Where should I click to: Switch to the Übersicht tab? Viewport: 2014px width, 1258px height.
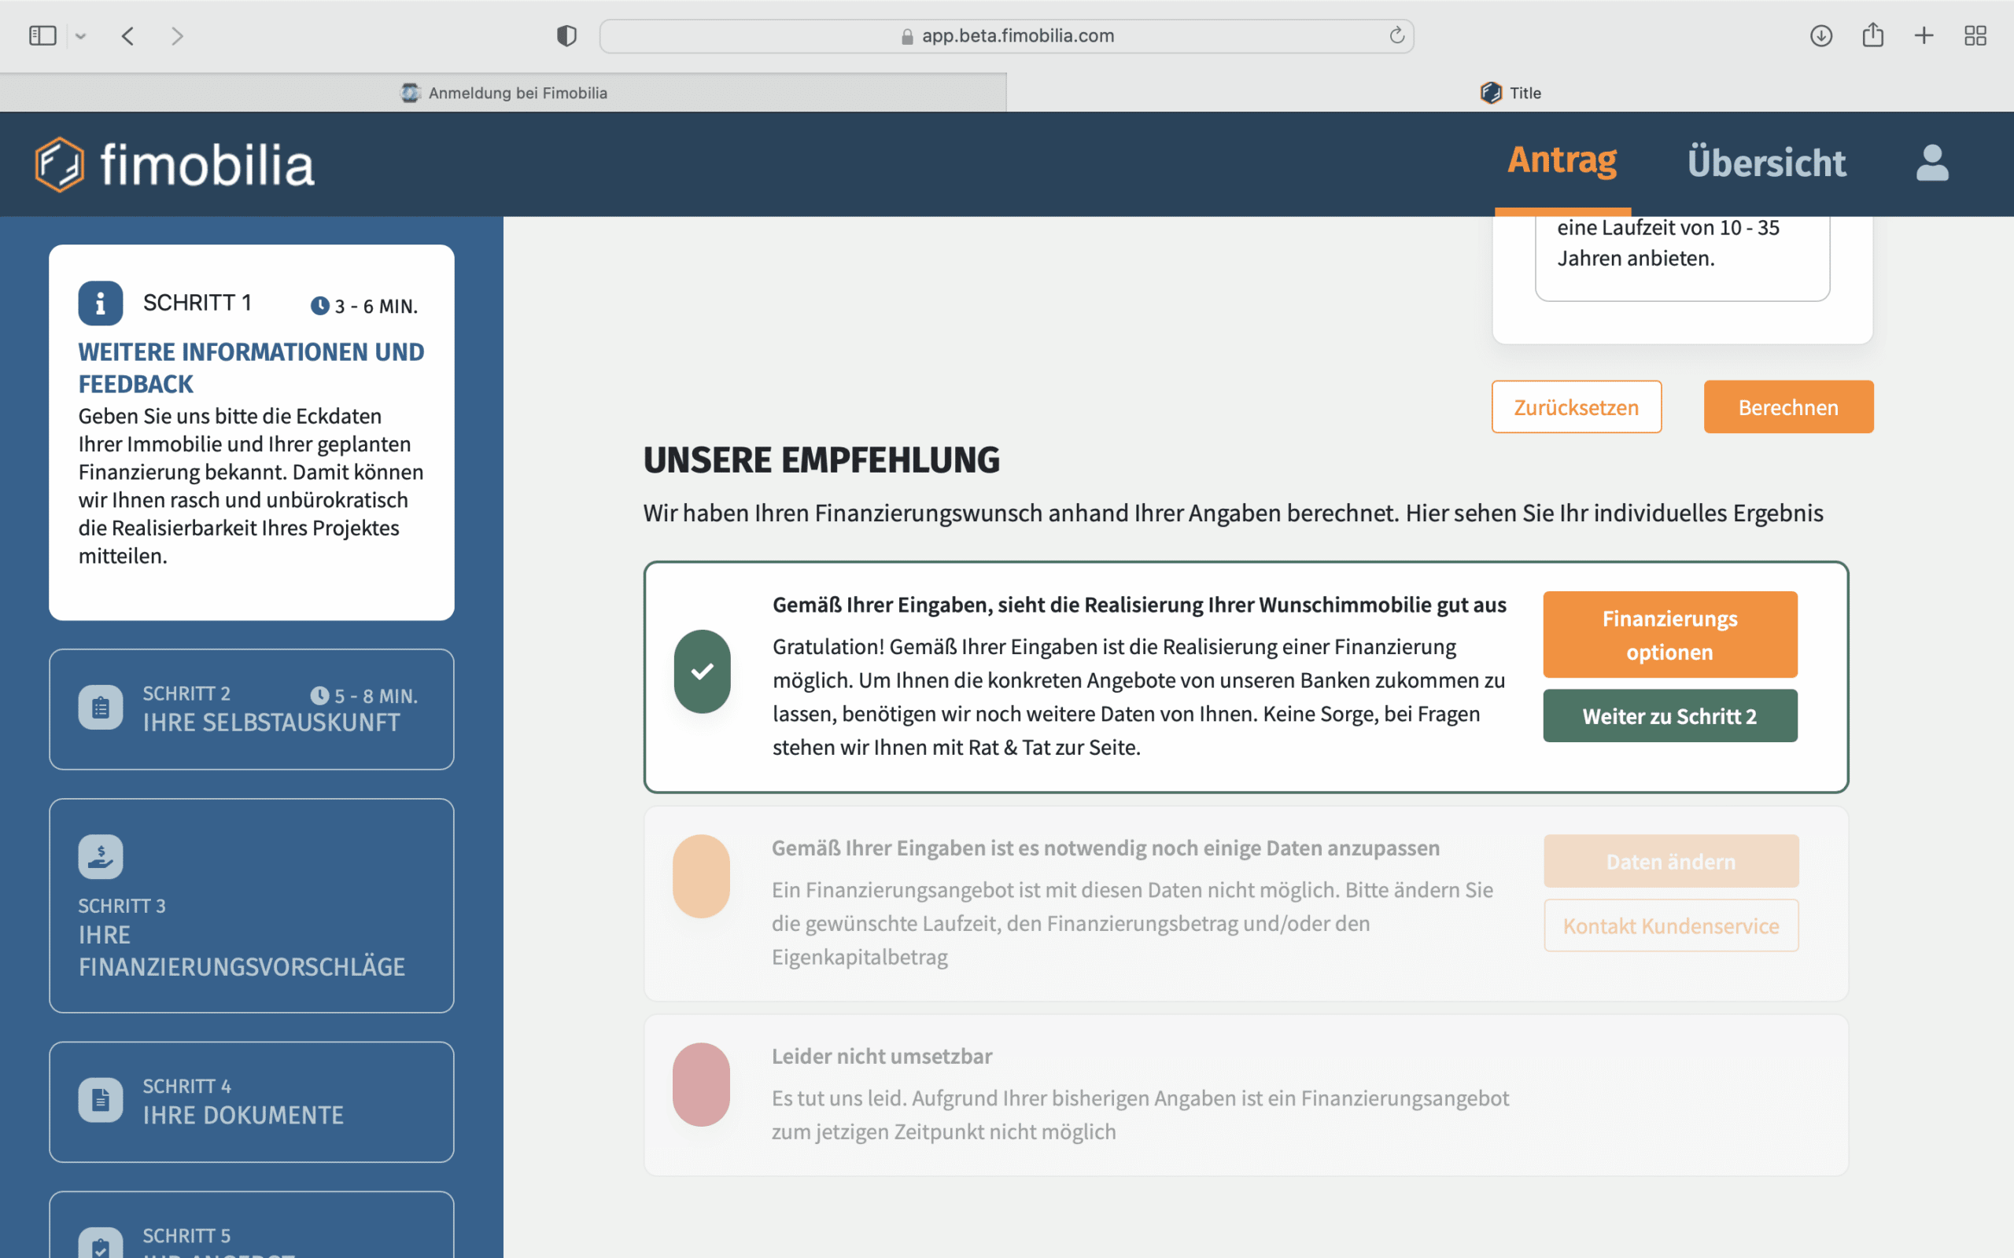1766,163
